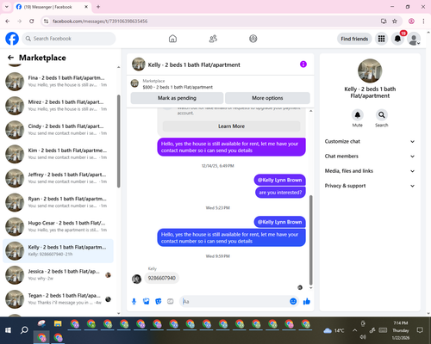Click the @Kelly Lynn Brown mention above 'are you interested?'
The height and width of the screenshot is (344, 431).
[x=279, y=180]
